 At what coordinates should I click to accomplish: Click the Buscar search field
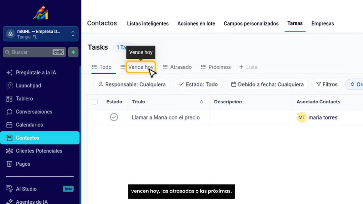(x=35, y=52)
